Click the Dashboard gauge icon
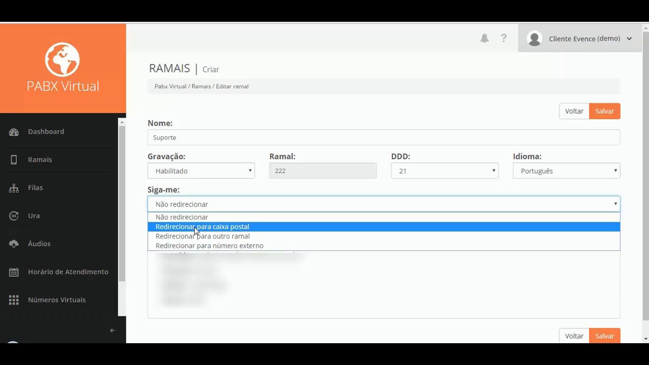The width and height of the screenshot is (649, 365). tap(14, 132)
